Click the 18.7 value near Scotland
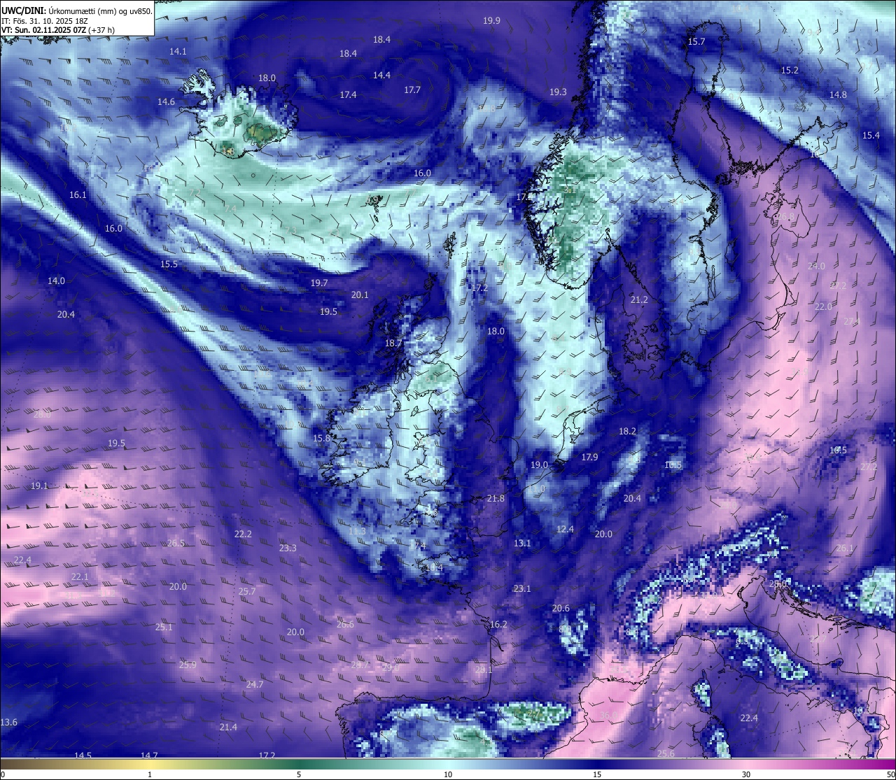 coord(393,343)
